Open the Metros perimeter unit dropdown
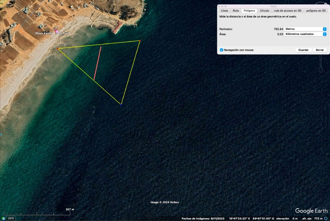Viewport: 330px width, 221px height. 305,29
